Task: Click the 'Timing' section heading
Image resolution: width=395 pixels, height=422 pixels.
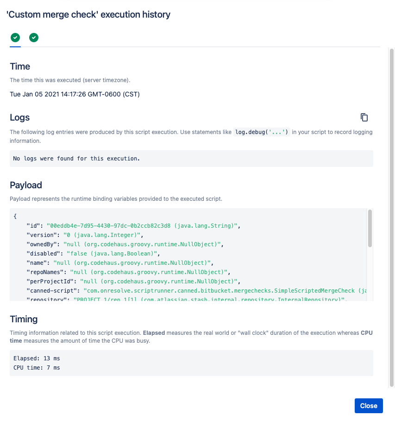Action: point(24,319)
